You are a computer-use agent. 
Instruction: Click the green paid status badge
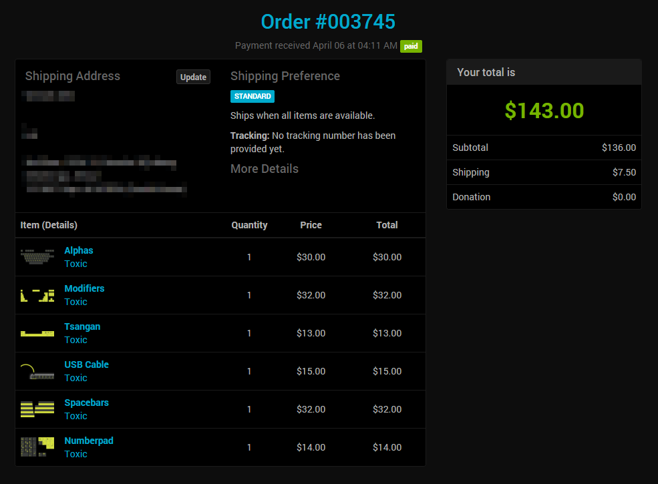point(411,46)
